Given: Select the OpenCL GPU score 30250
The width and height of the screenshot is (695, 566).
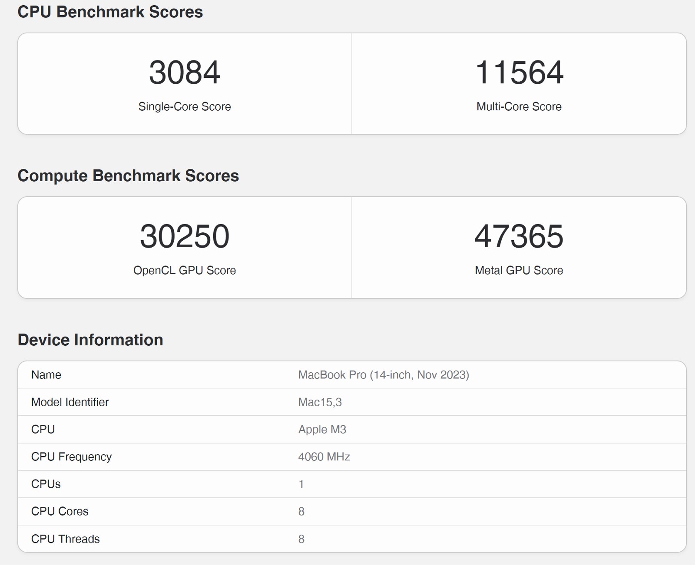Looking at the screenshot, I should (x=185, y=236).
